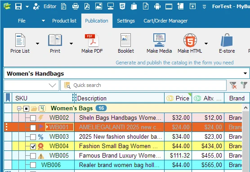Click the lightning bolt icon on WB002
This screenshot has height=172, width=250.
tap(40, 118)
